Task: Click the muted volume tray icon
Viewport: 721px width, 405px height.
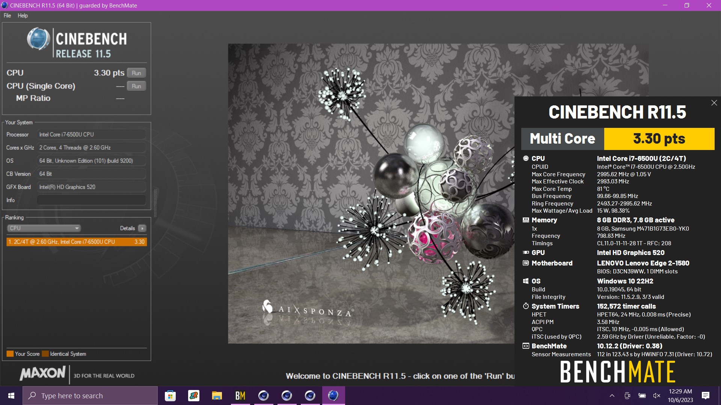Action: tap(657, 396)
